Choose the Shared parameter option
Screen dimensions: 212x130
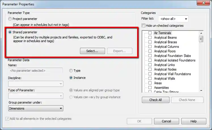pyautogui.click(x=10, y=32)
